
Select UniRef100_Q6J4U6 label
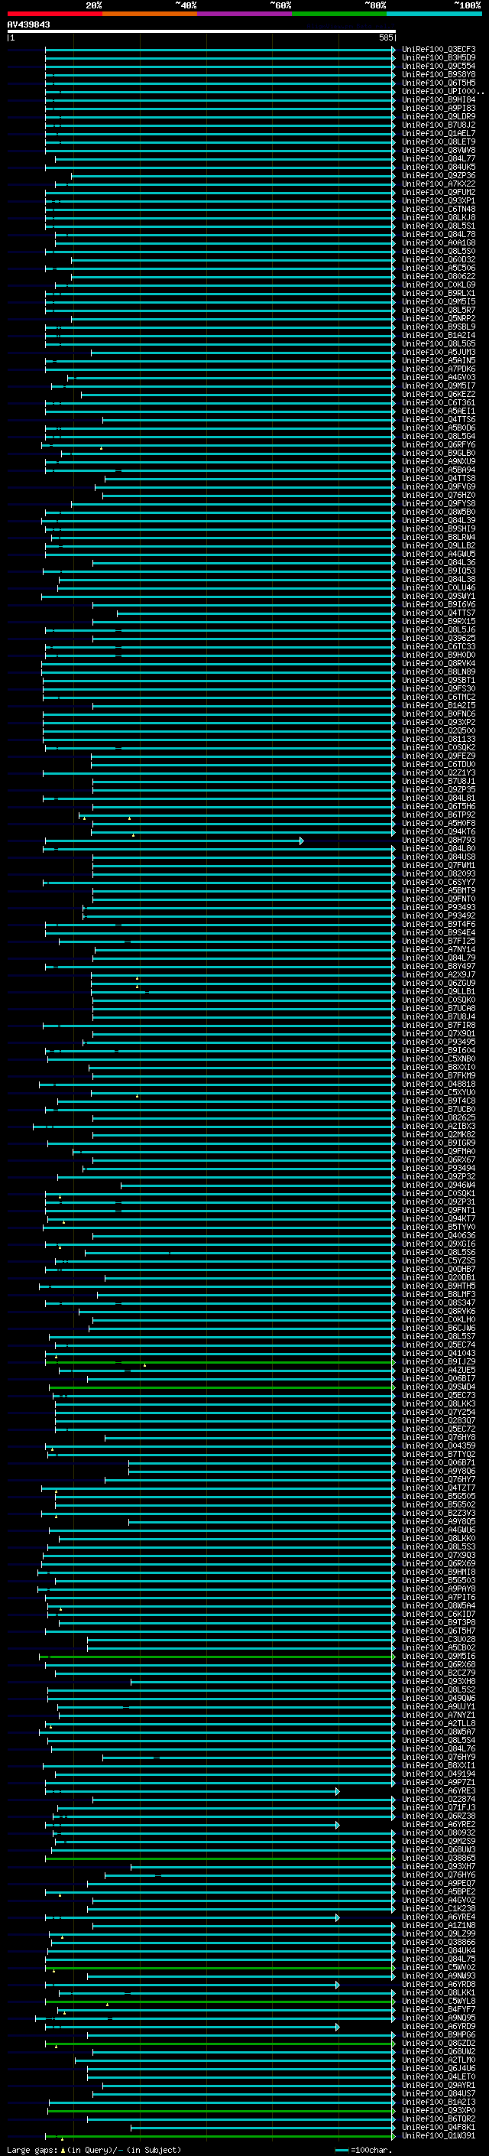pyautogui.click(x=438, y=2068)
